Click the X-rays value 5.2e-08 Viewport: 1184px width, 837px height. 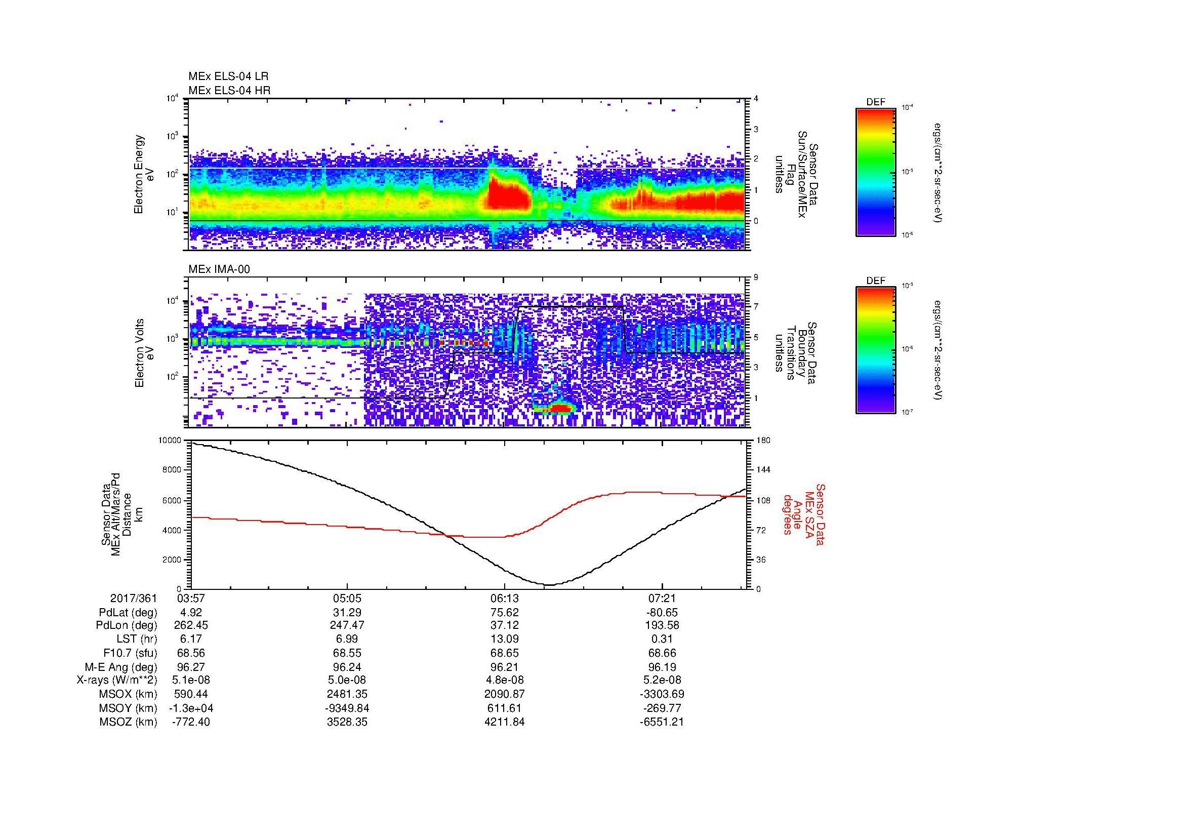[x=662, y=681]
